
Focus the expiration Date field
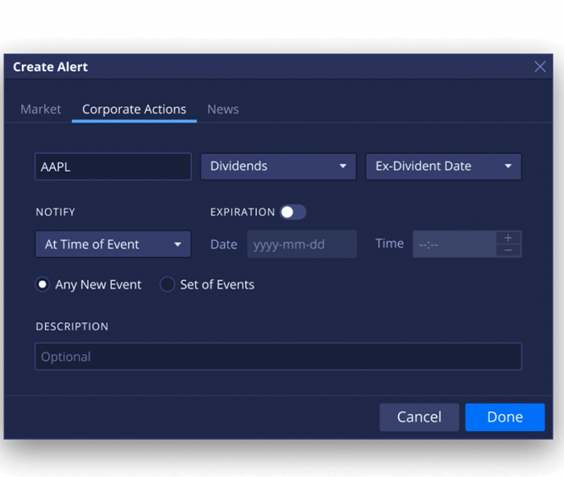(301, 244)
